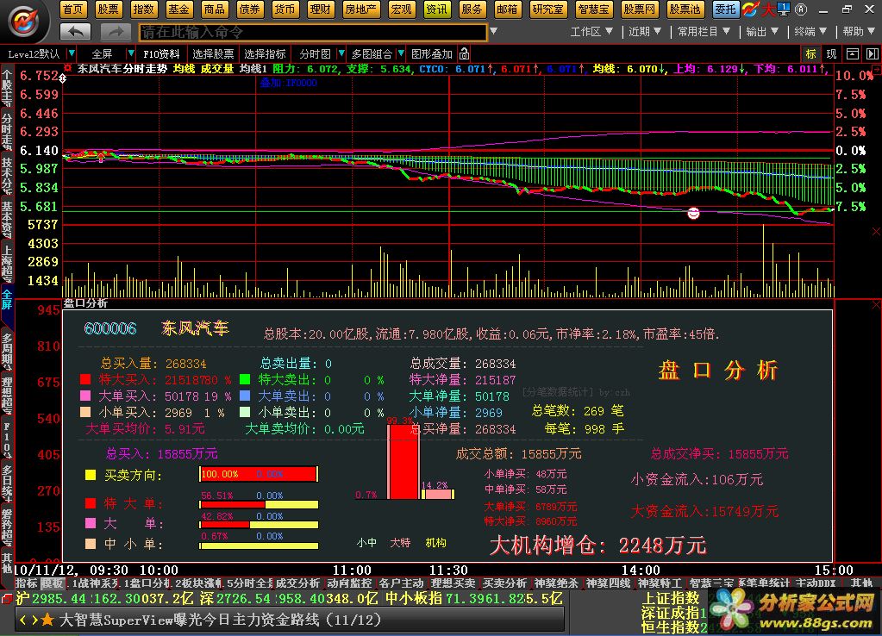Switch to the 买卖分析 bottom tab

(504, 583)
